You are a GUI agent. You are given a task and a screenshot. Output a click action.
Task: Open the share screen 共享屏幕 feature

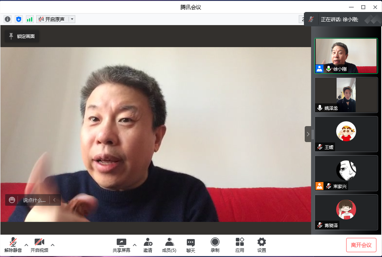121,244
